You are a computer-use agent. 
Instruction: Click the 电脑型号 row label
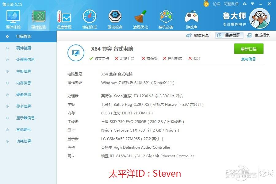click(x=75, y=74)
